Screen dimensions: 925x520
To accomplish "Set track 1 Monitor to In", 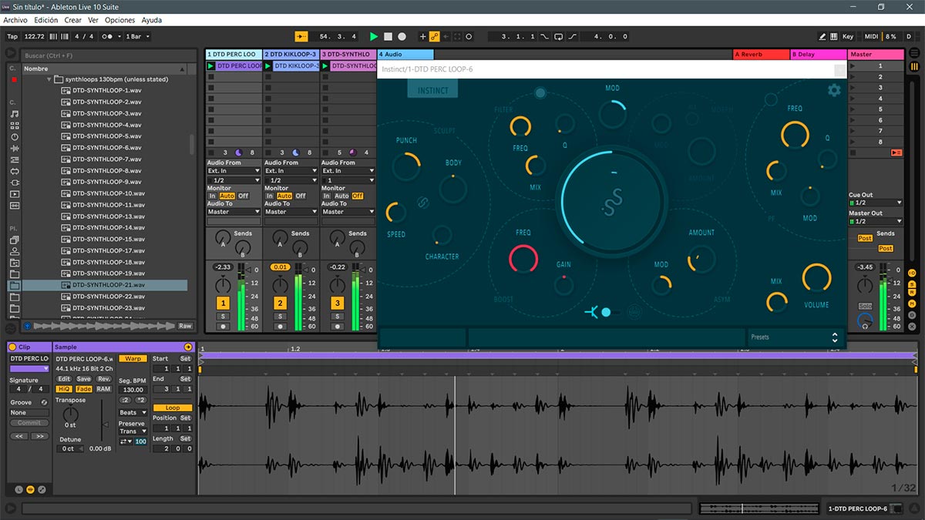I will coord(212,196).
